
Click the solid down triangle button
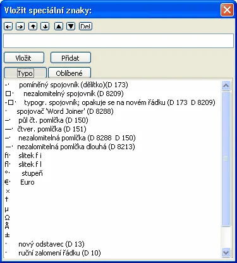point(71,27)
